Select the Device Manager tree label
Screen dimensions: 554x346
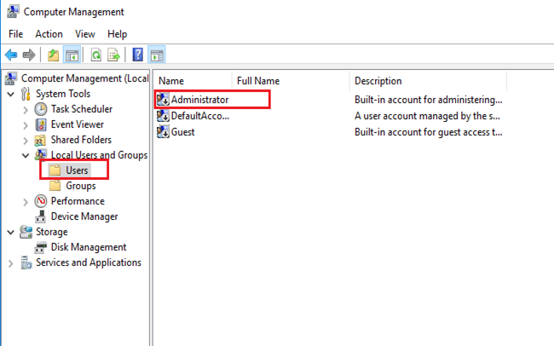coord(84,216)
